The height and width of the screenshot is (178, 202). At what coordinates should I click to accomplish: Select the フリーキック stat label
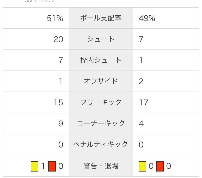(x=101, y=102)
